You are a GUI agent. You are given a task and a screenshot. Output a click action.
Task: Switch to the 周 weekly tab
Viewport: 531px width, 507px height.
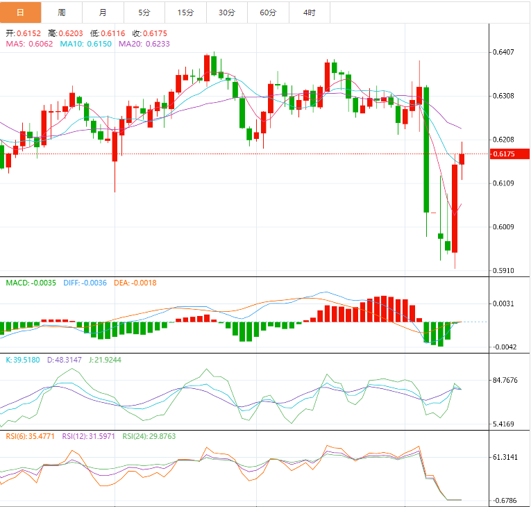[x=62, y=13]
